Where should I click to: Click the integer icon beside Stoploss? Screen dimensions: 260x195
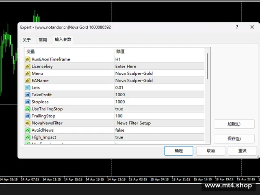(28, 102)
